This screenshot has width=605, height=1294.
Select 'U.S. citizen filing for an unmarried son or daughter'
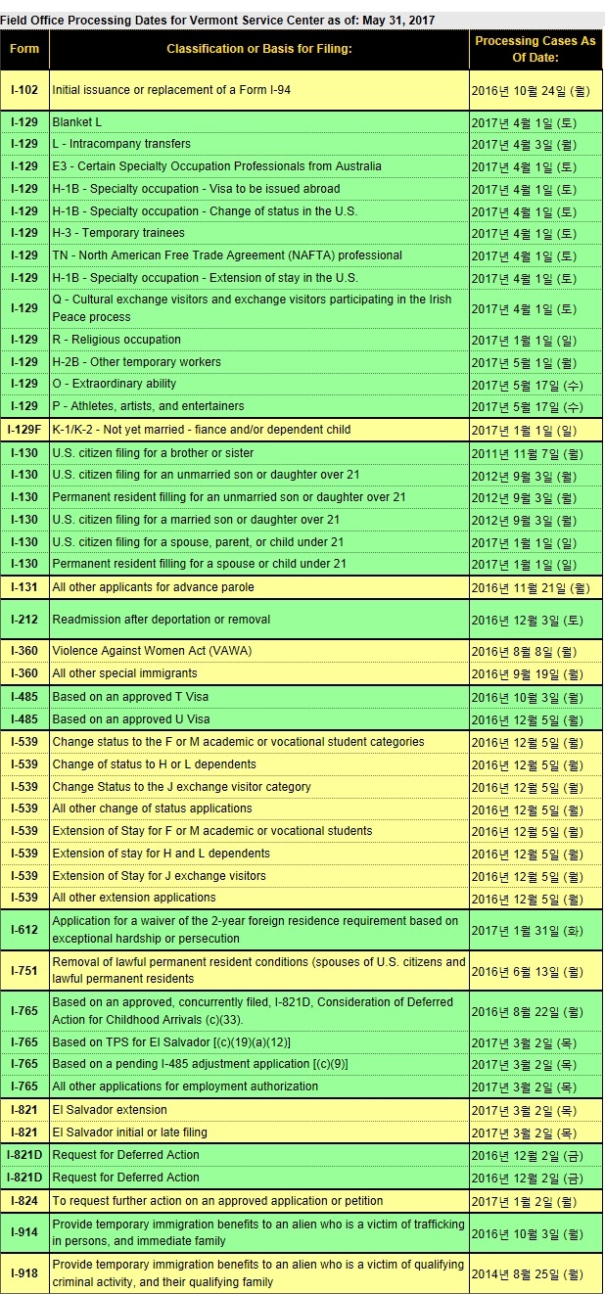pos(206,475)
